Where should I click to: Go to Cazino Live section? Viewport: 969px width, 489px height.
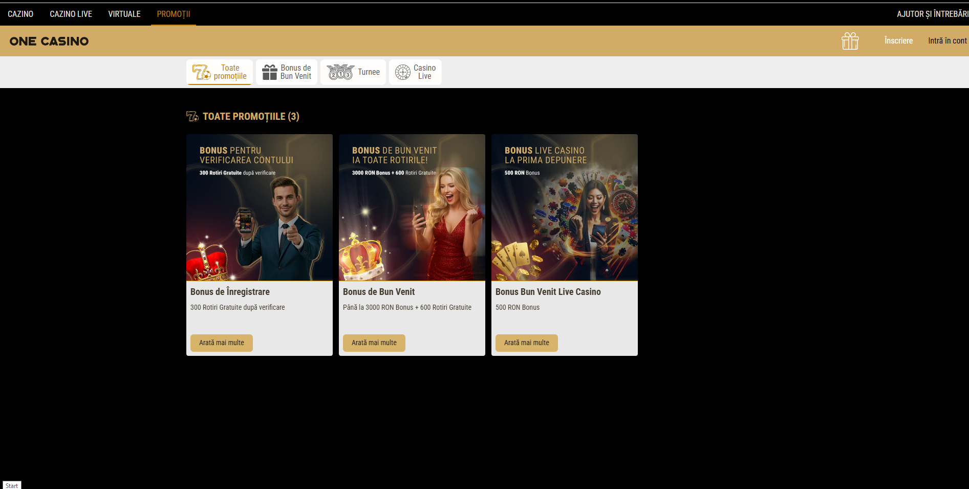pos(71,14)
